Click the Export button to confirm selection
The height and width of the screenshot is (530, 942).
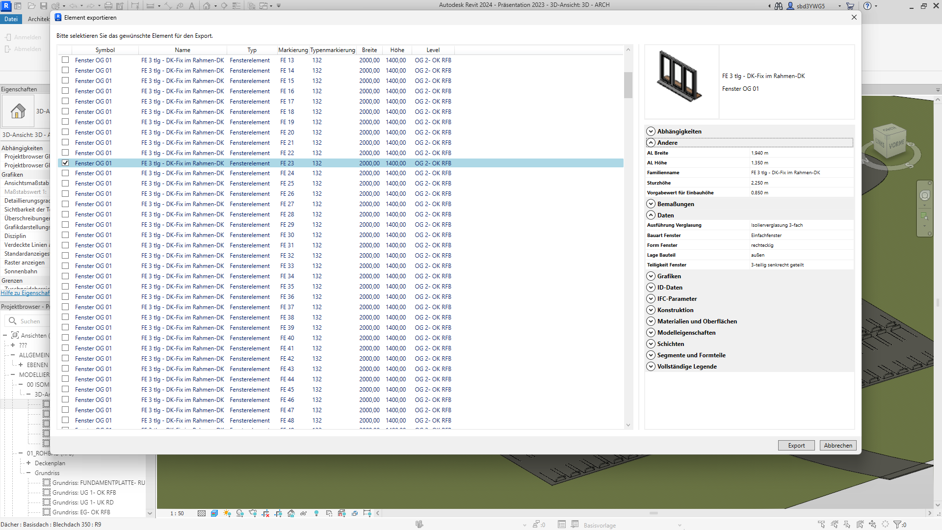[796, 445]
